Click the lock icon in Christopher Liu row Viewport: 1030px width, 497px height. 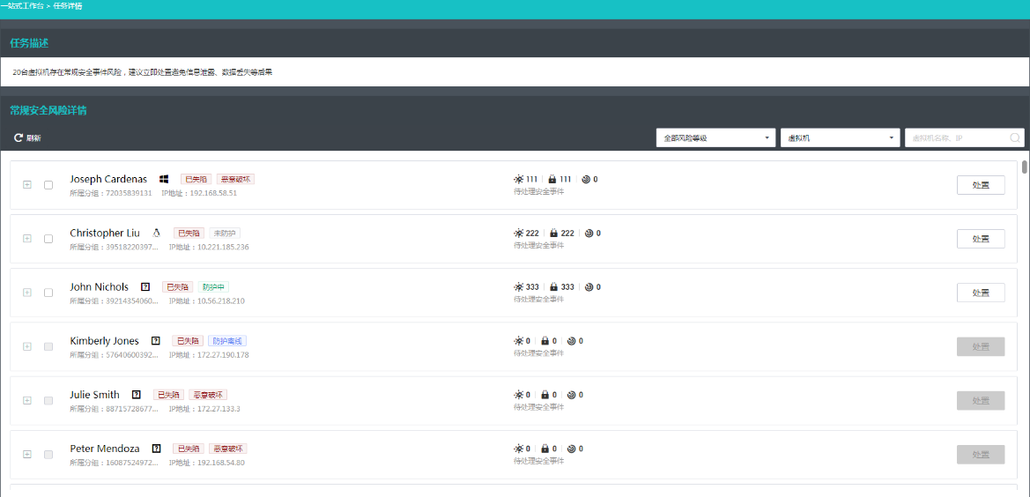pos(554,234)
